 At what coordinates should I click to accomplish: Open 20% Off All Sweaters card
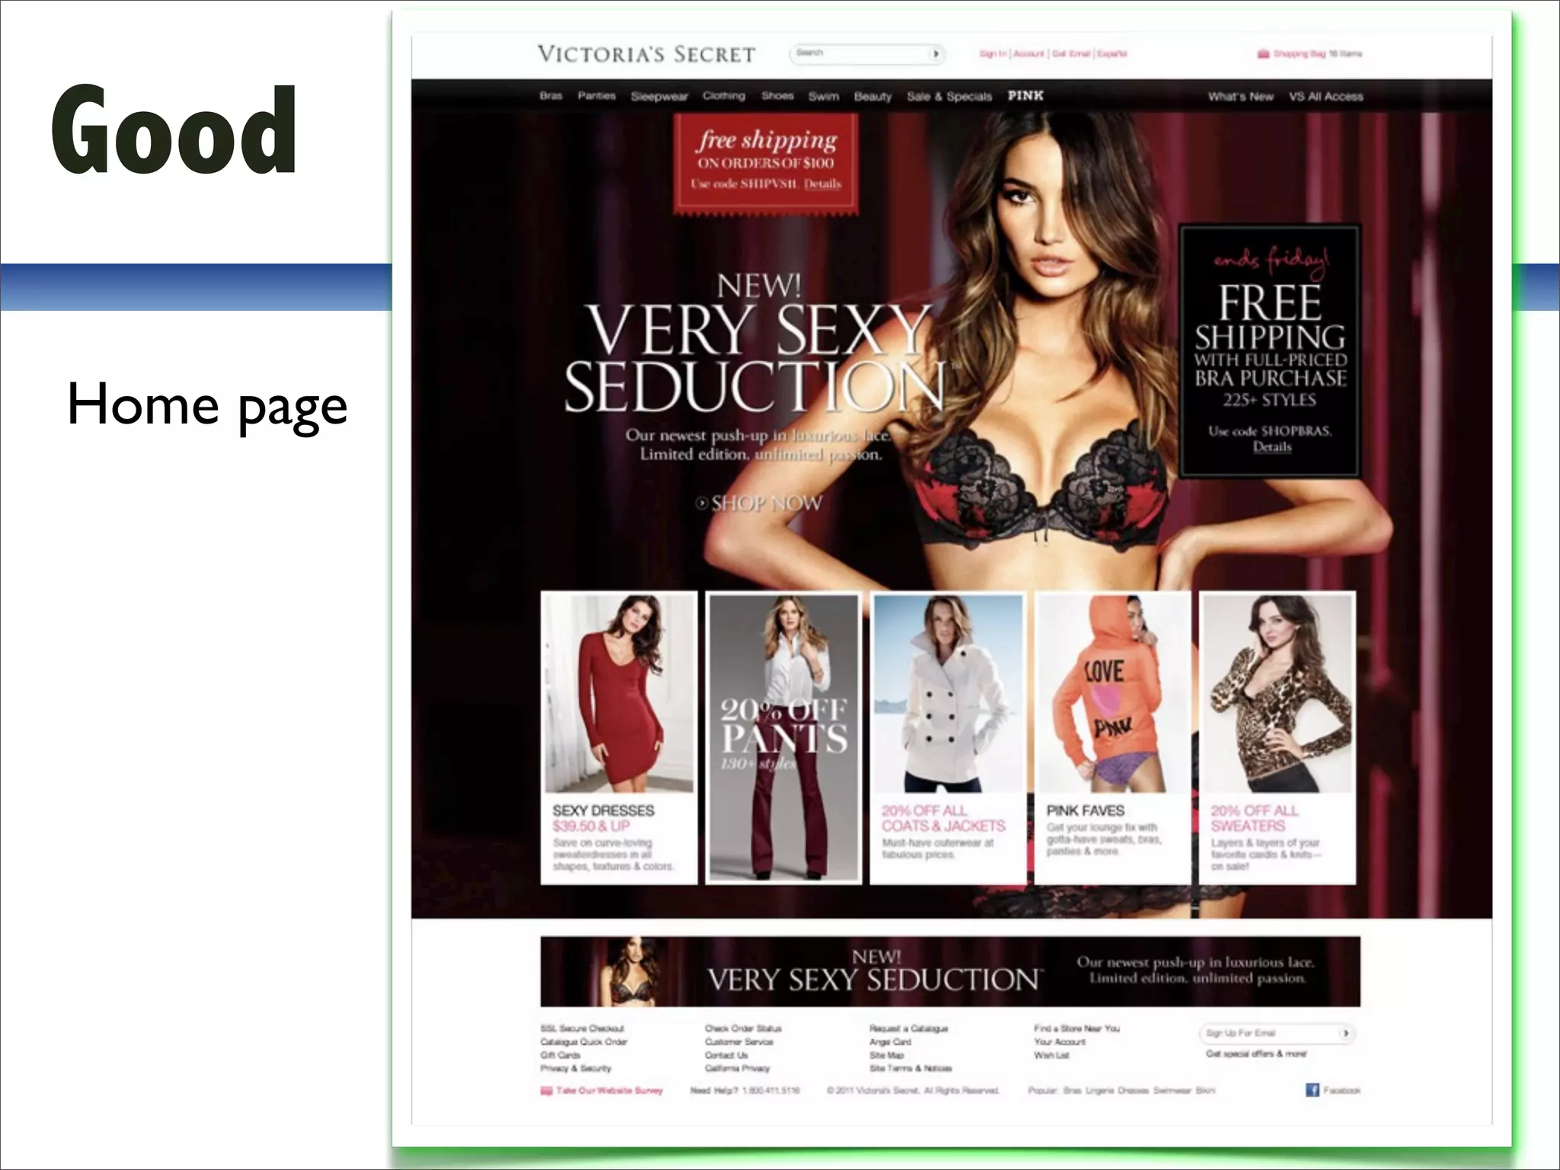[x=1277, y=737]
